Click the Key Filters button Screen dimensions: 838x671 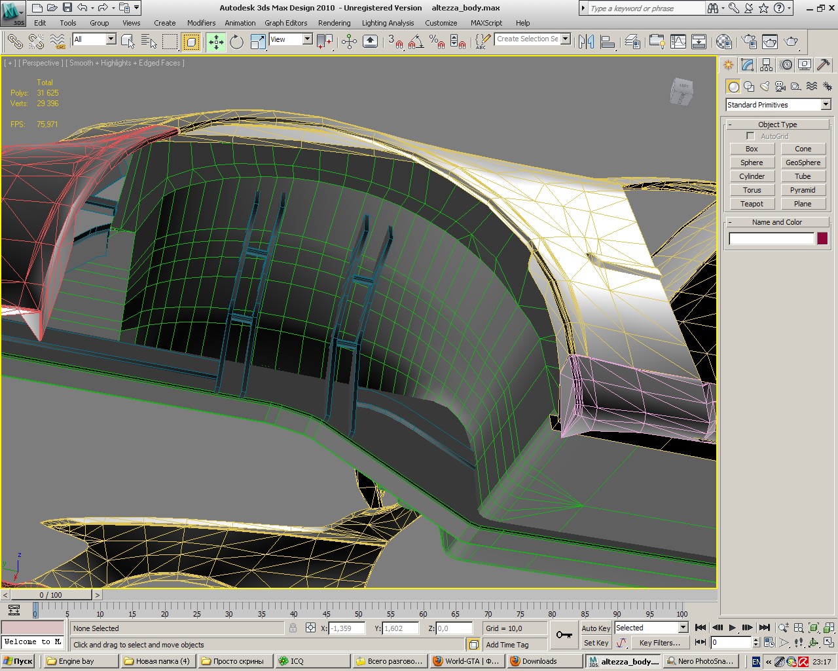click(659, 643)
